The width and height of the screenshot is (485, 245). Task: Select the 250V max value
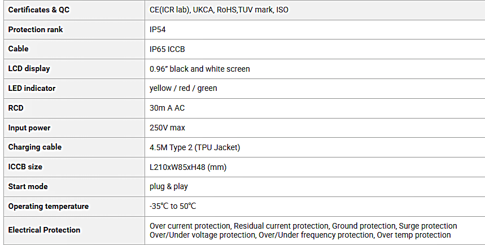167,128
